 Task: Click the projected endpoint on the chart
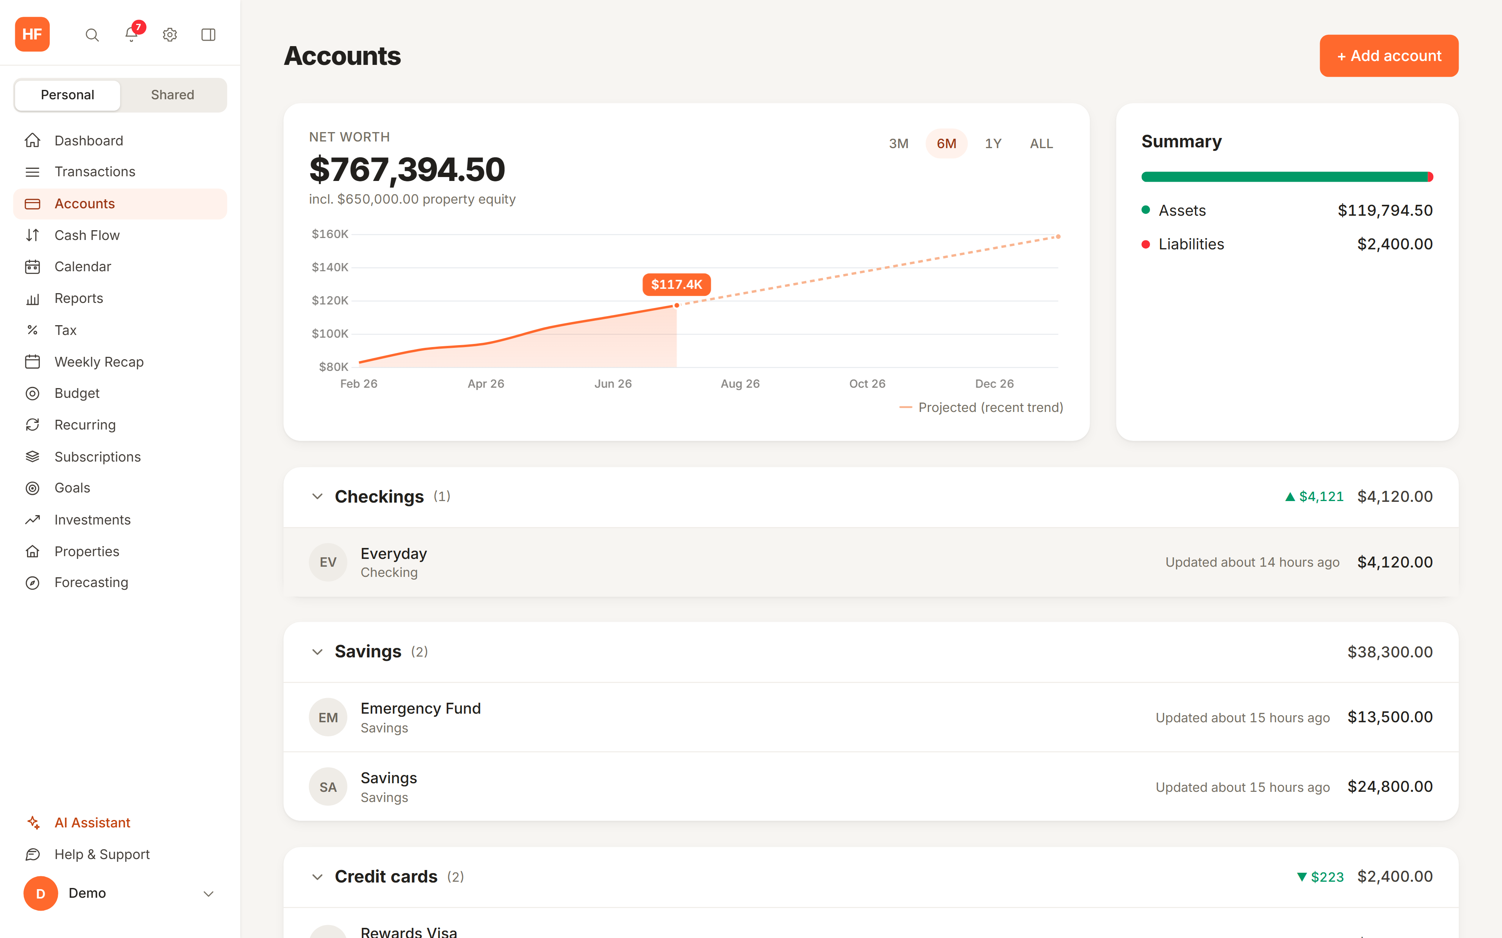[x=1058, y=236]
